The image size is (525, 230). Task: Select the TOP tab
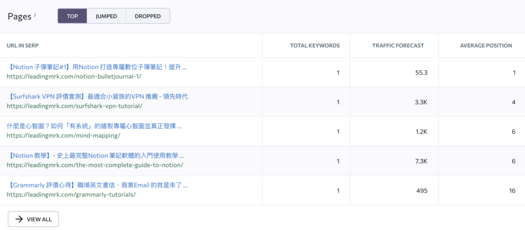[x=72, y=16]
